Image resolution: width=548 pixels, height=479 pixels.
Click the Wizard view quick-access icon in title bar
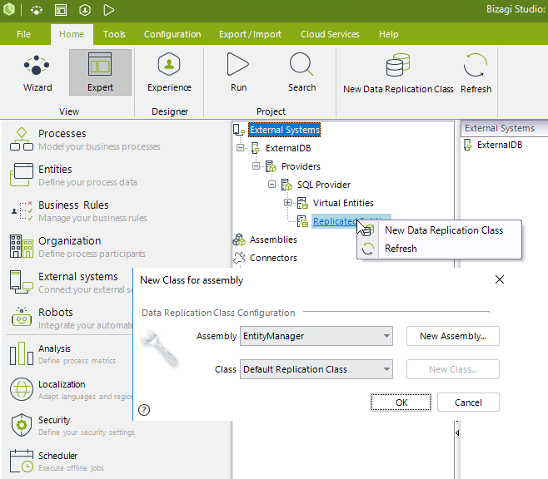[x=37, y=10]
